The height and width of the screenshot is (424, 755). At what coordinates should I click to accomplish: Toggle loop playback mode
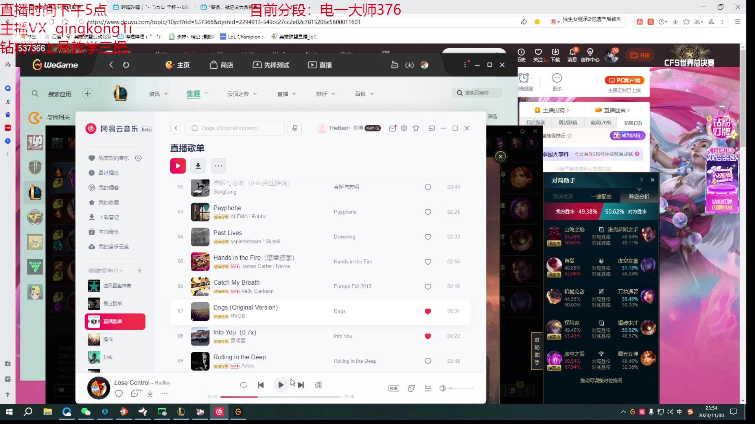[x=243, y=385]
